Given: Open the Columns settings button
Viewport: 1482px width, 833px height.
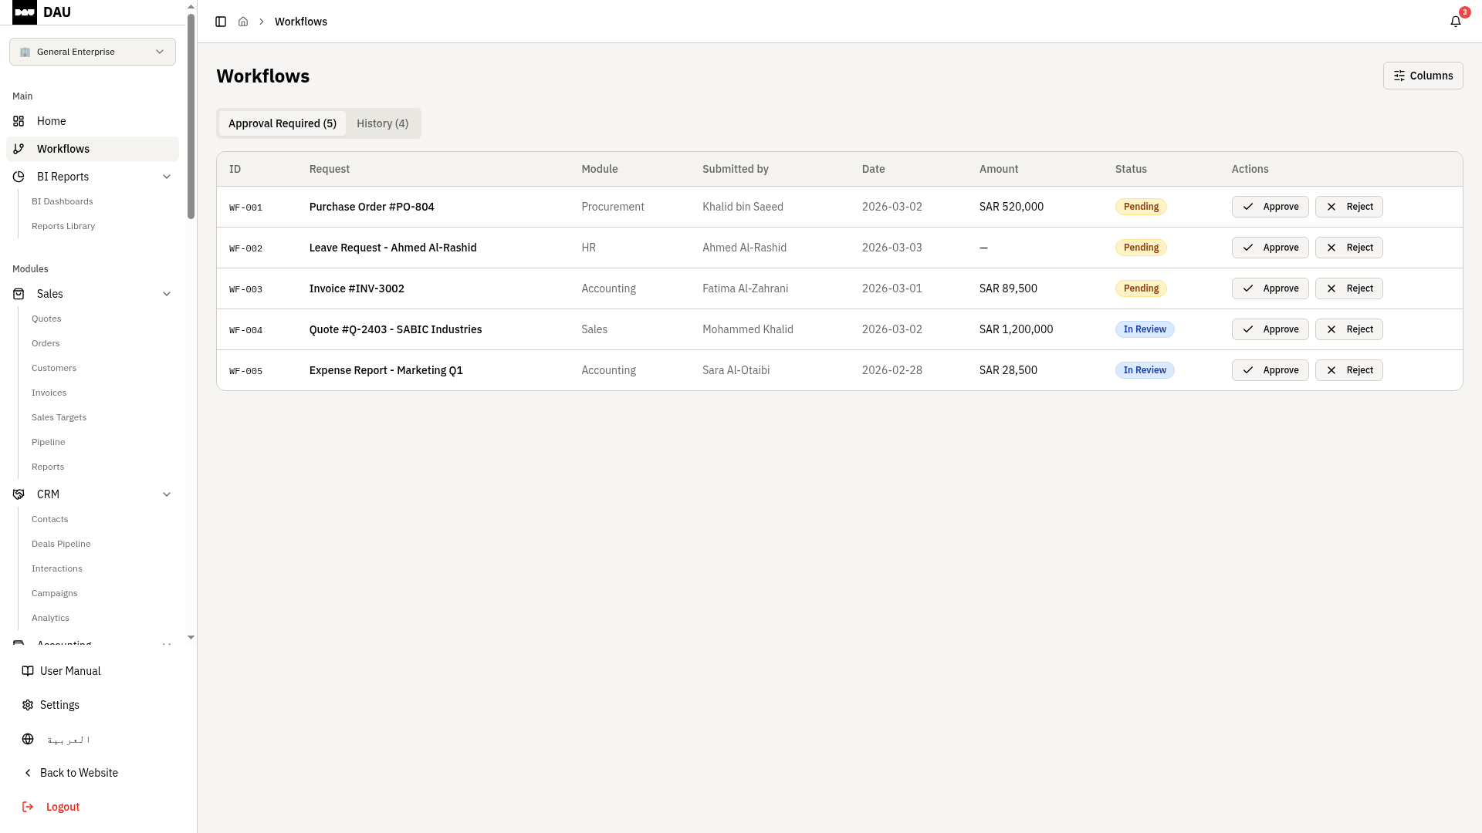Looking at the screenshot, I should pos(1423,76).
